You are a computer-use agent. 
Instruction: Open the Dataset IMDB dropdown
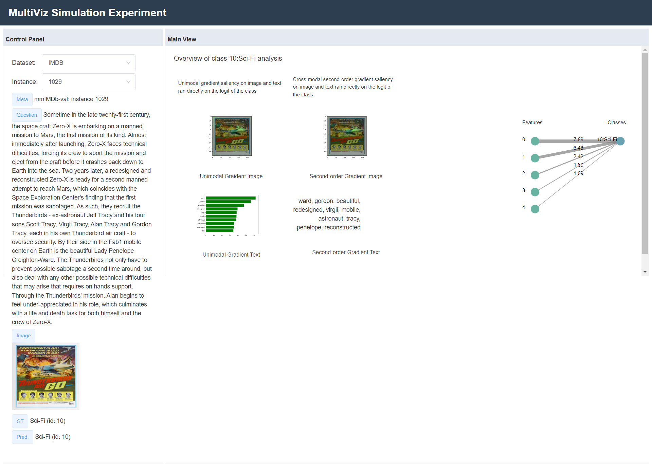[88, 63]
